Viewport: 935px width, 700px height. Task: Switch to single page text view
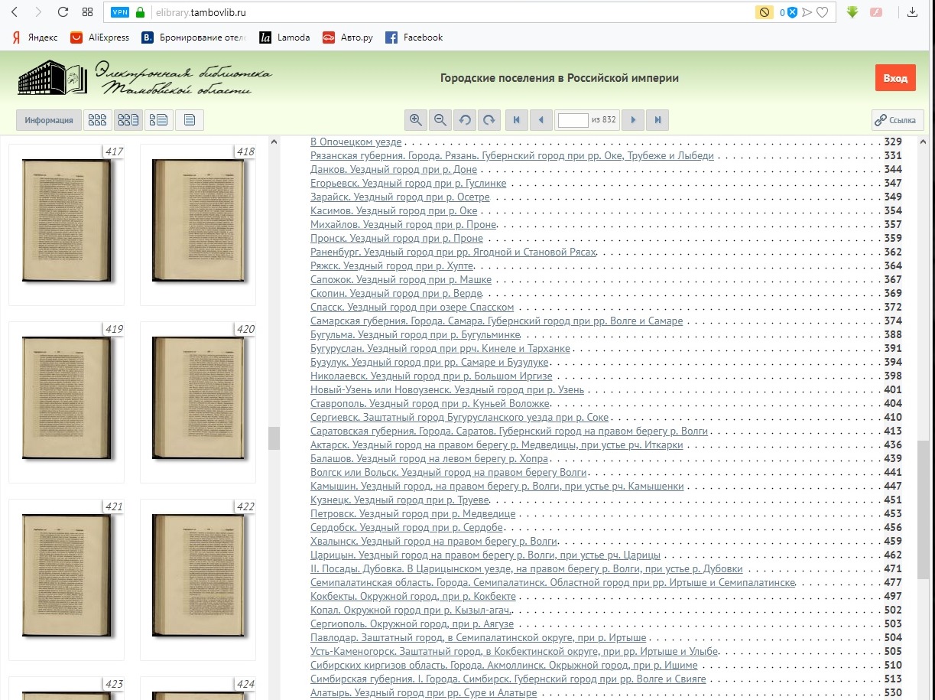[190, 120]
